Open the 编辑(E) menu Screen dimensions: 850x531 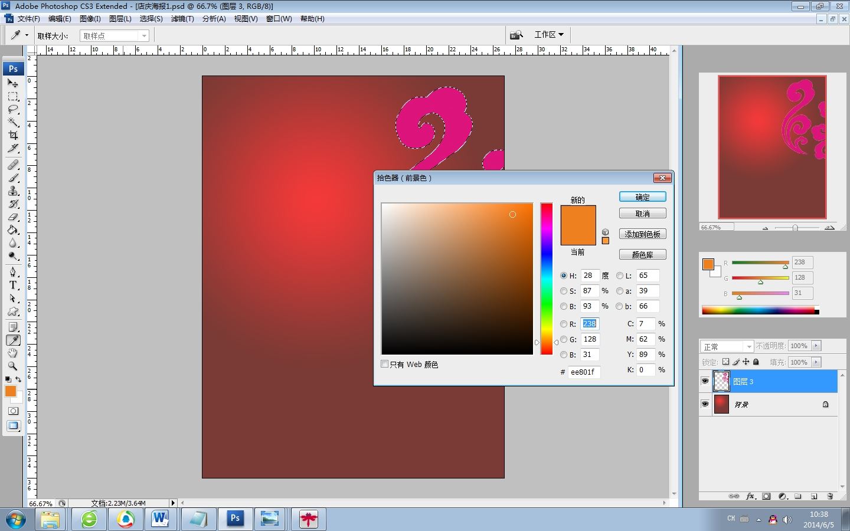click(60, 19)
